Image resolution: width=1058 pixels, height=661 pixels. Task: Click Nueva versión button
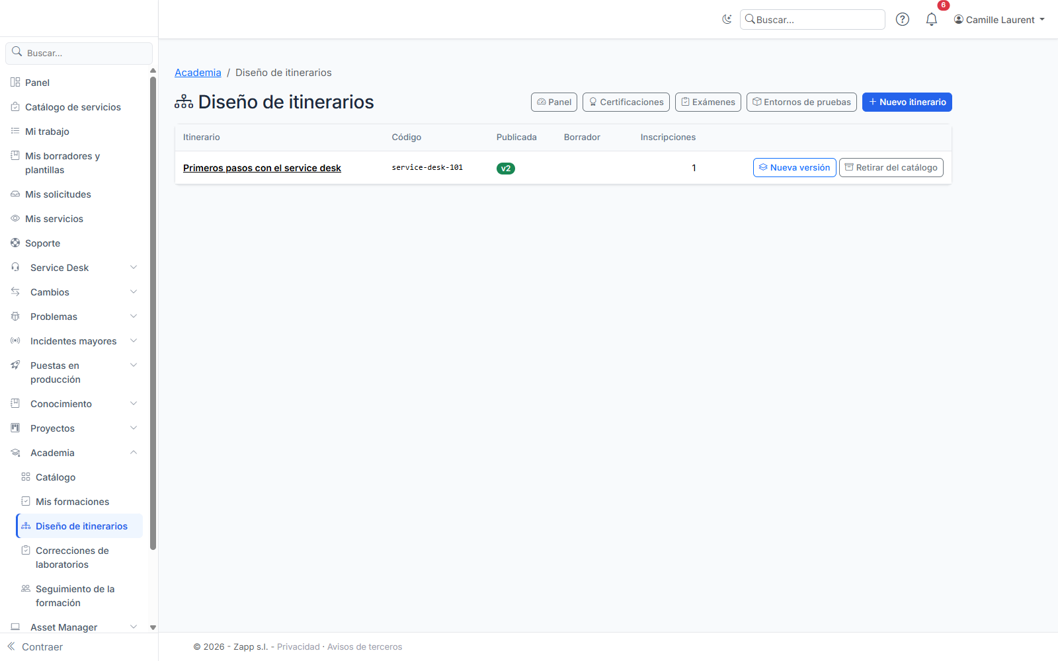tap(794, 167)
